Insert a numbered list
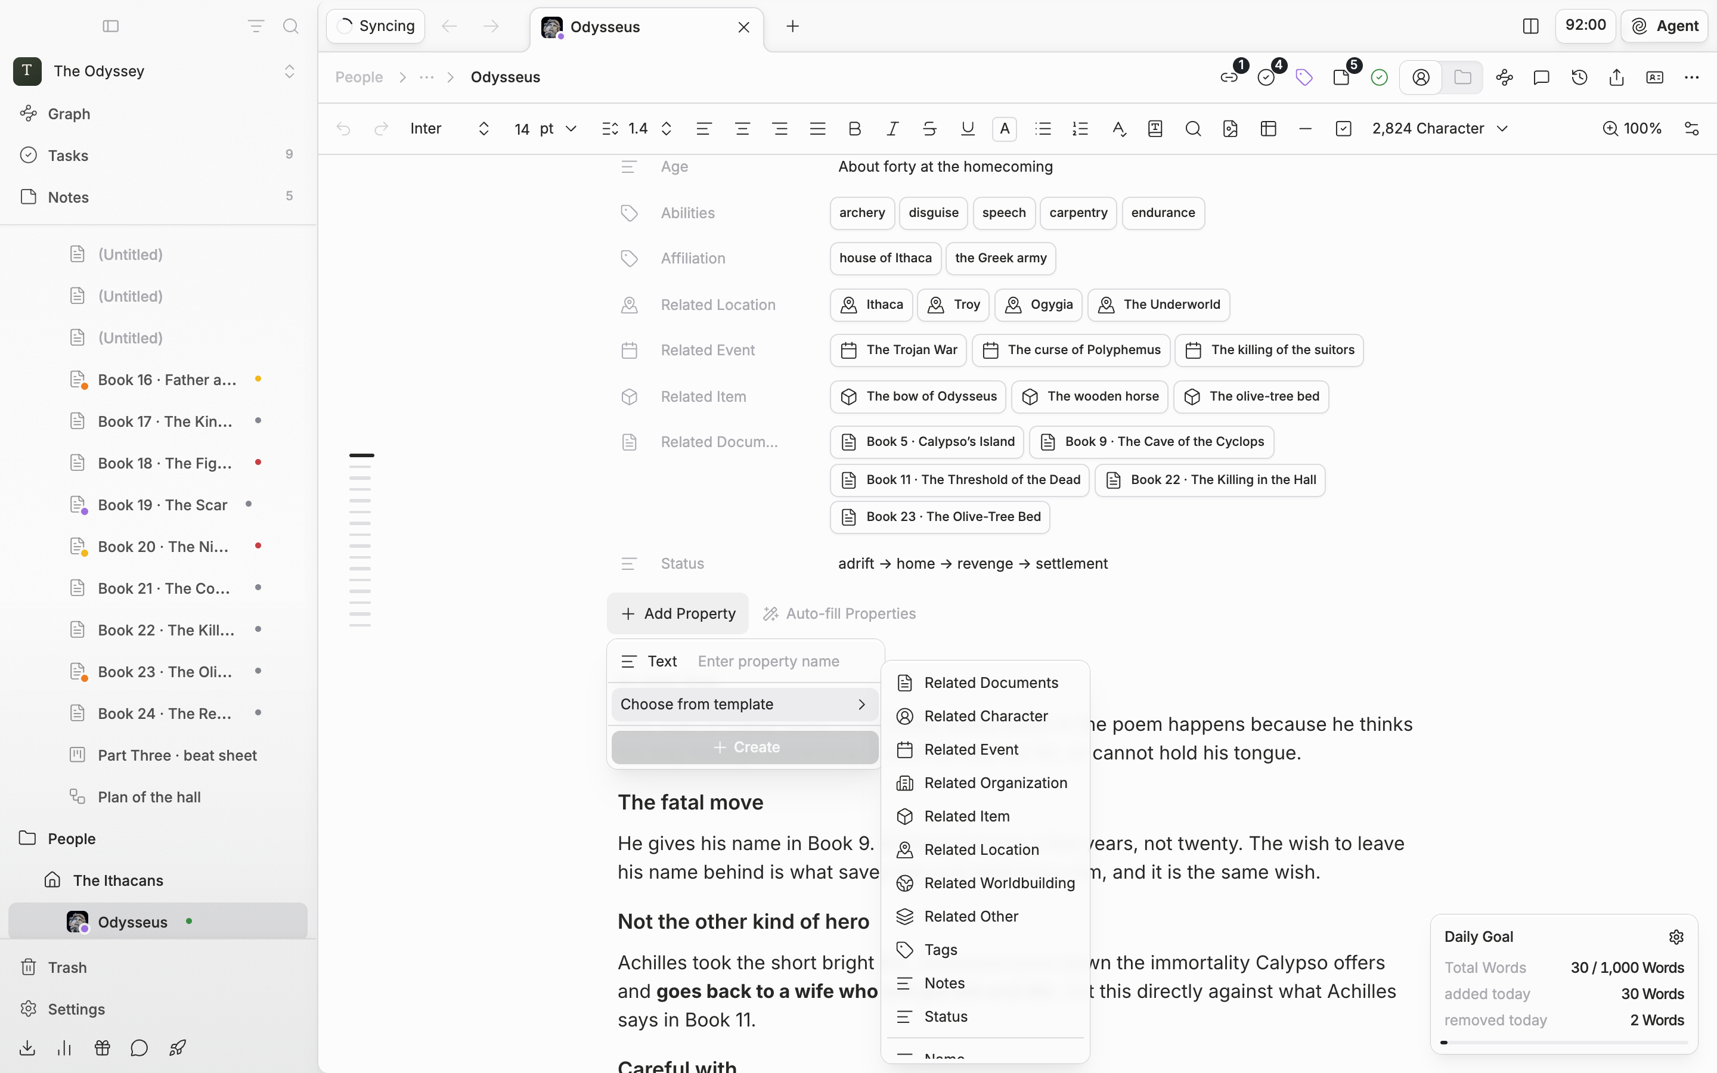 point(1080,128)
